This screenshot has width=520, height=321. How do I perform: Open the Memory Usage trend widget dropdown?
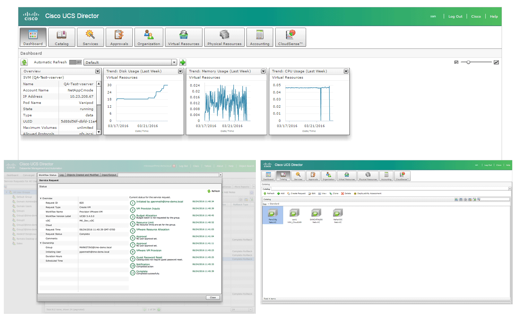(263, 71)
